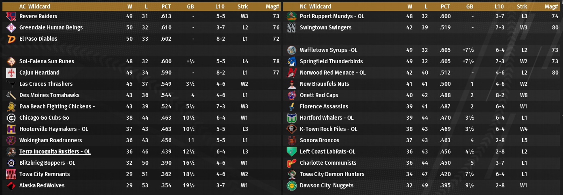Screen dimensions: 563x195
Task: Select the Onett Red Caps team name
Action: pos(319,95)
